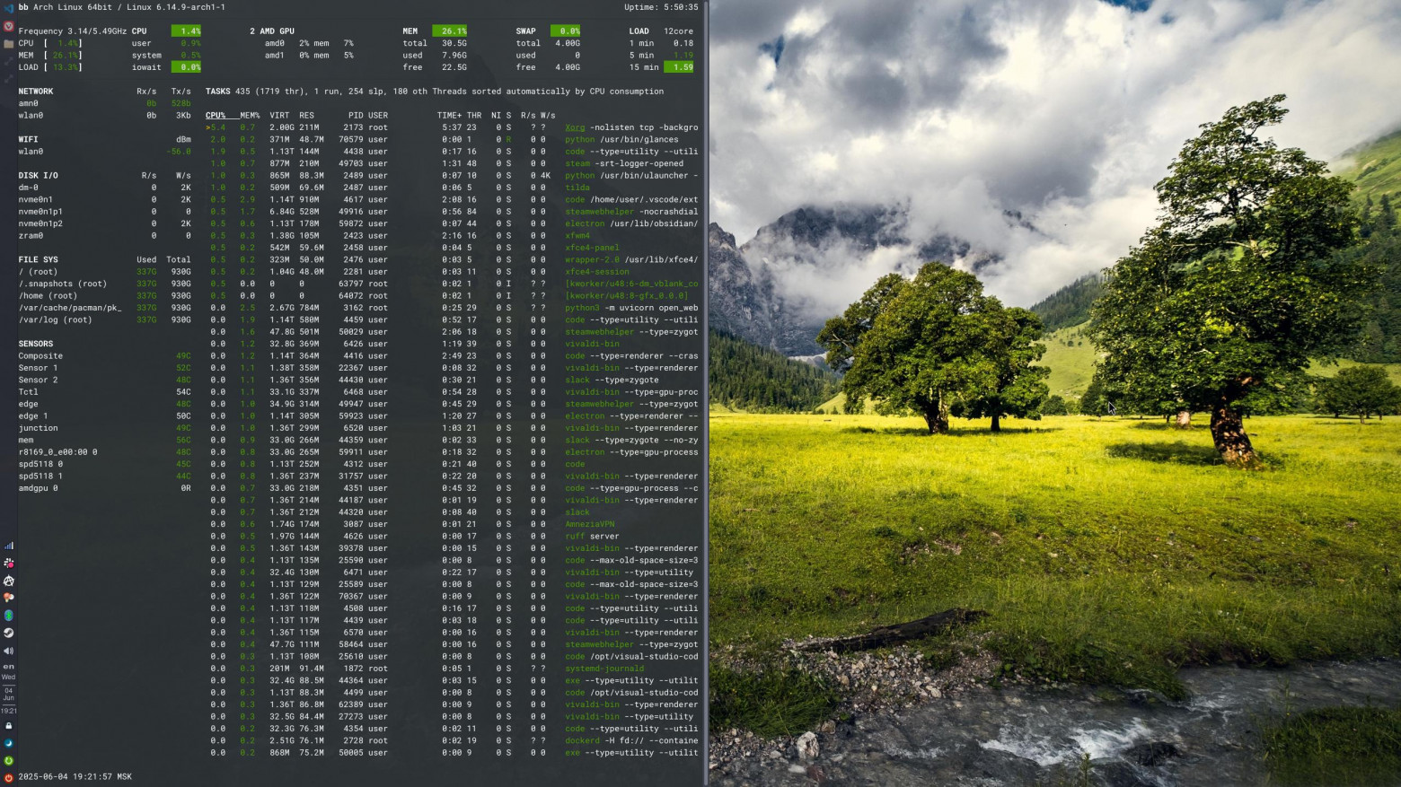This screenshot has width=1401, height=787.
Task: Click the 'LOAD 12core' heading
Action: [661, 31]
